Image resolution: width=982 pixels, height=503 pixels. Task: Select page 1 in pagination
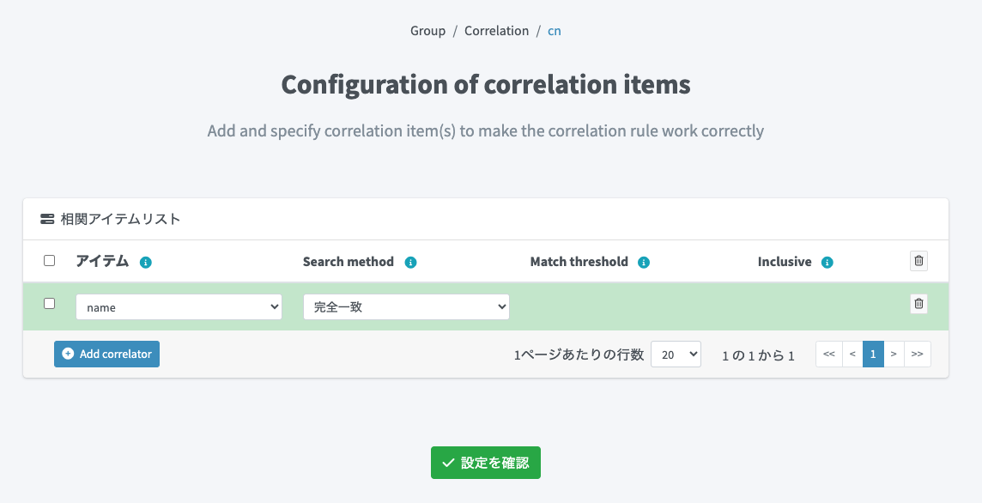[x=873, y=355]
